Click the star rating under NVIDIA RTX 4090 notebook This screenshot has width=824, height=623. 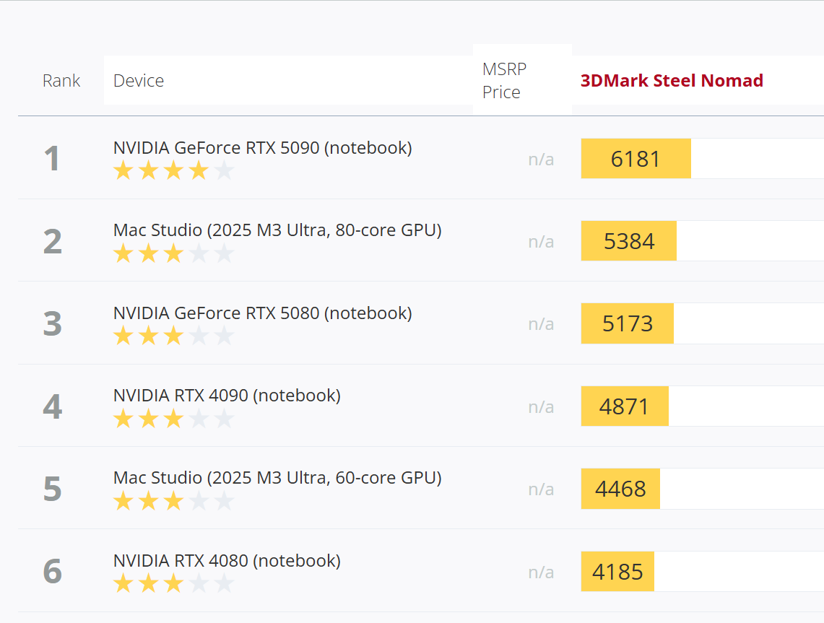click(x=173, y=419)
